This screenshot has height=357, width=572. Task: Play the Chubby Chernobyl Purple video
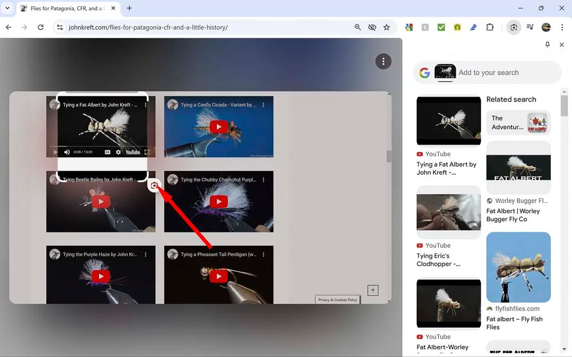click(219, 202)
